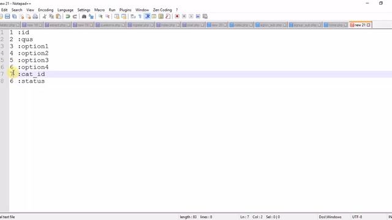Print the document using the printer icon
The height and width of the screenshot is (220, 392).
[36, 16]
